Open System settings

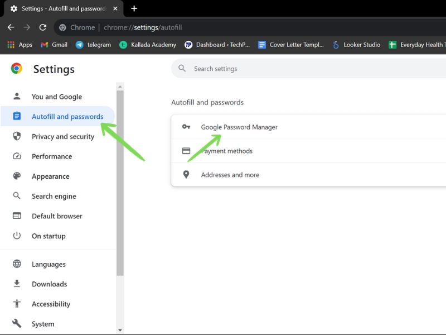59,324
